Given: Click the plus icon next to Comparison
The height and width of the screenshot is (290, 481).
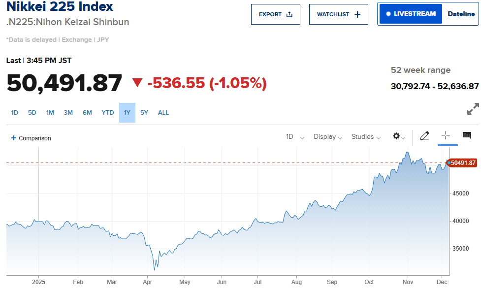Looking at the screenshot, I should (x=14, y=138).
